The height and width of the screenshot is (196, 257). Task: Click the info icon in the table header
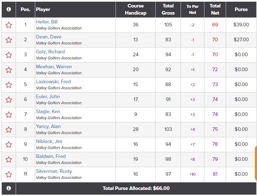coord(9,9)
